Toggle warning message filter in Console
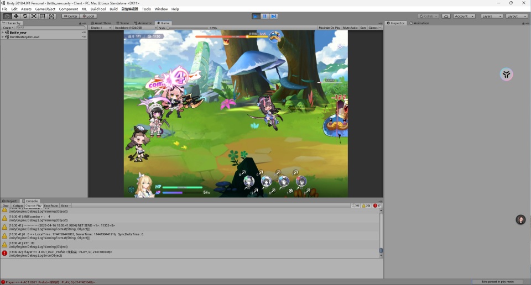531x285 pixels. 366,205
